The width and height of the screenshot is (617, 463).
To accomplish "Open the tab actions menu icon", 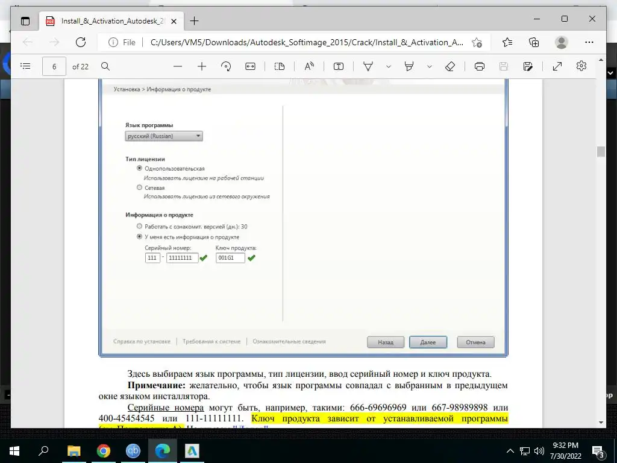I will pos(25,21).
